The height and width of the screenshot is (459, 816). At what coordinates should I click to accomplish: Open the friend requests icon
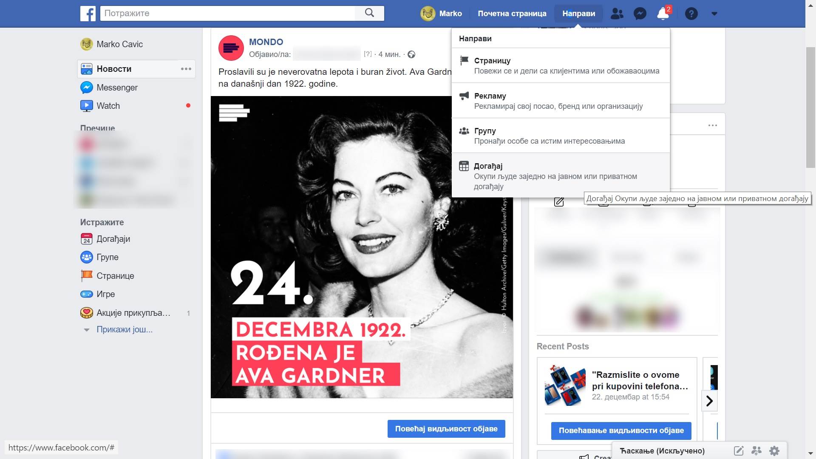[617, 14]
